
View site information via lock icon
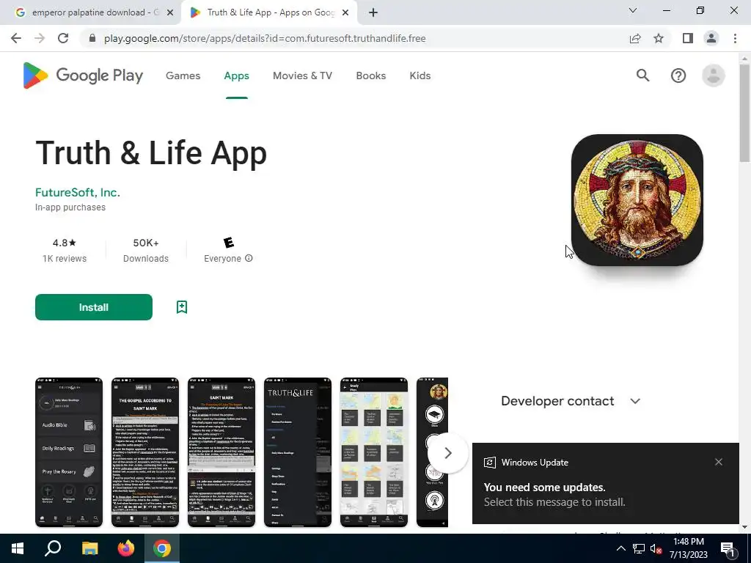point(92,38)
